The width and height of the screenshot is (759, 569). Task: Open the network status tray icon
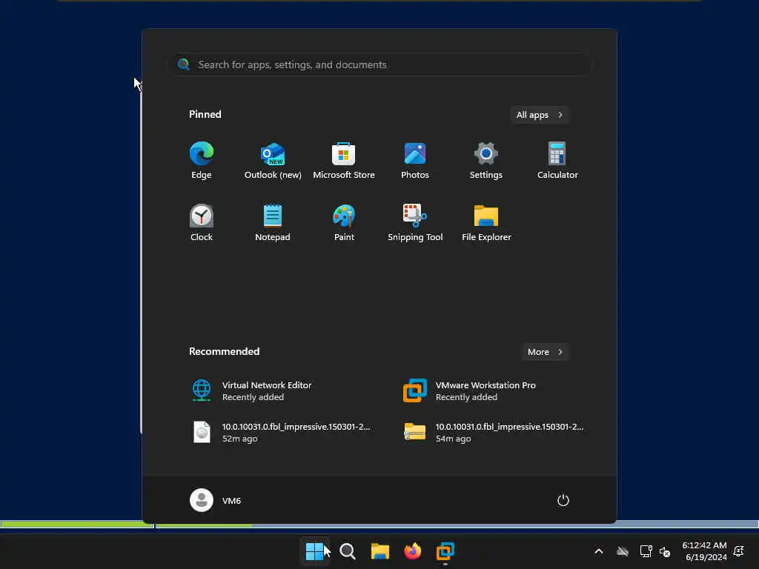[646, 551]
